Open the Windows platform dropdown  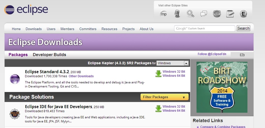[173, 63]
